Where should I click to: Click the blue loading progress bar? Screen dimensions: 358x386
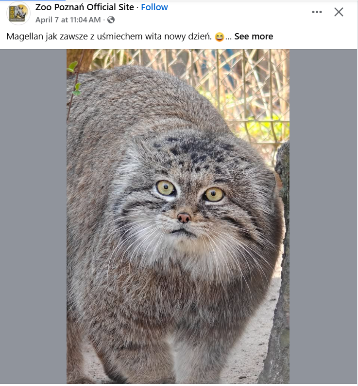tap(33, 0)
